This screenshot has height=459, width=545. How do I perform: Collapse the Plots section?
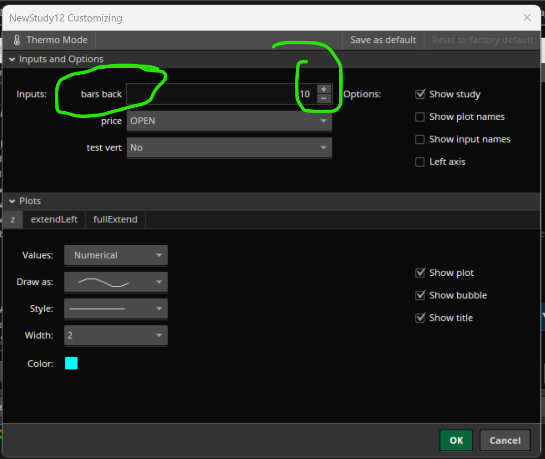tap(12, 201)
